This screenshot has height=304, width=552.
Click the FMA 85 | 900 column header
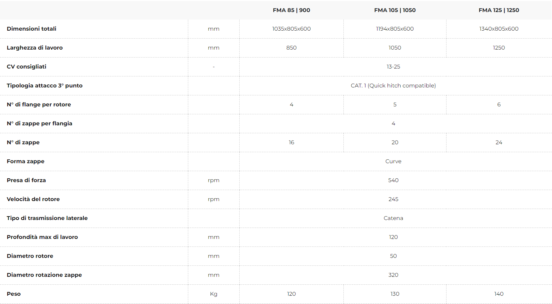(x=291, y=10)
